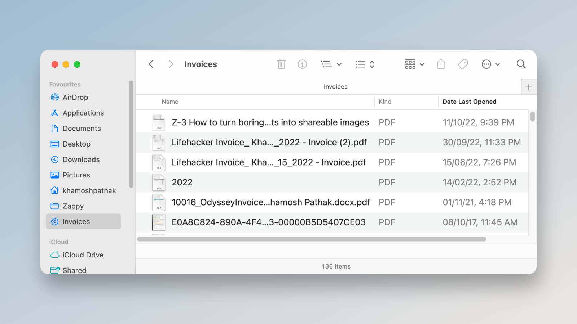The height and width of the screenshot is (324, 577).
Task: Open Get Info using the info icon
Action: (302, 64)
